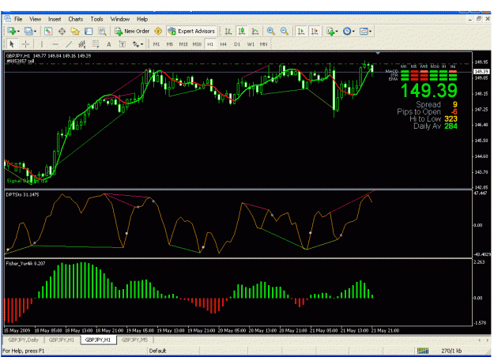494x357 pixels.
Task: Toggle the Expert Advisors button
Action: tap(191, 31)
